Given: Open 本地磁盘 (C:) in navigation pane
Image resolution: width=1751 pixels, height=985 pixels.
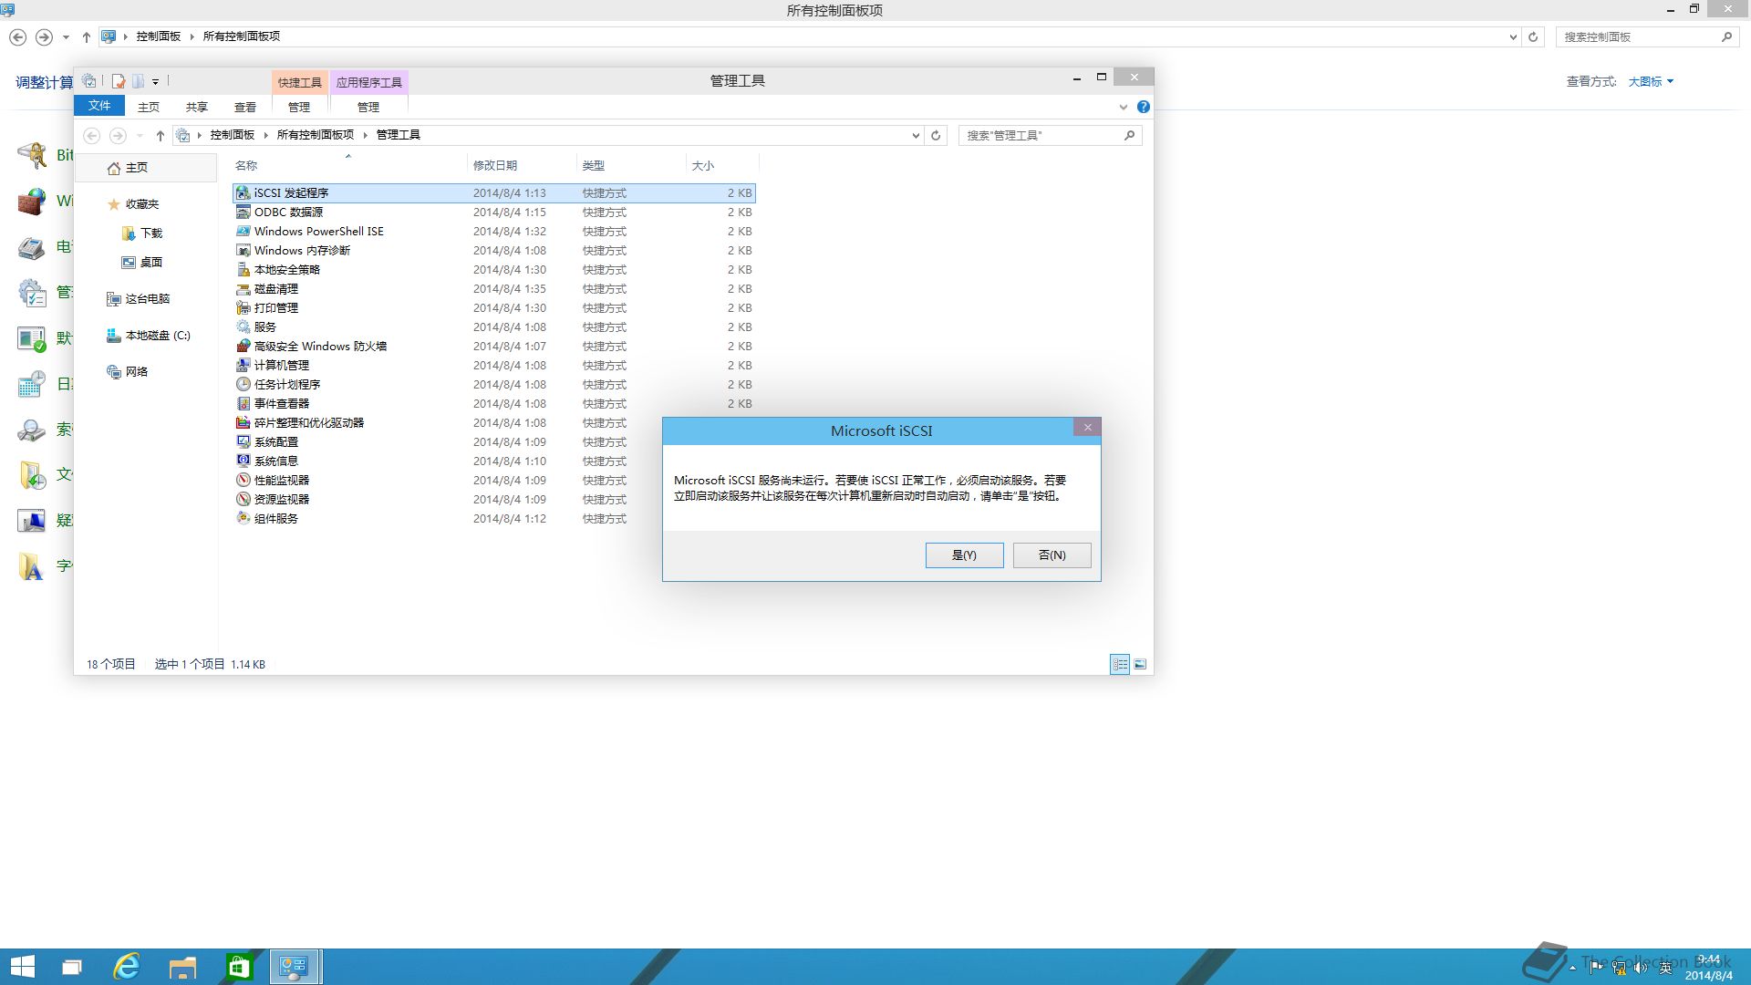Looking at the screenshot, I should click(x=148, y=336).
